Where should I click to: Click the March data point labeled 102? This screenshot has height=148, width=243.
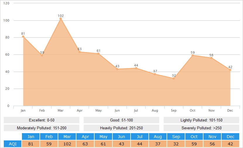(61, 19)
